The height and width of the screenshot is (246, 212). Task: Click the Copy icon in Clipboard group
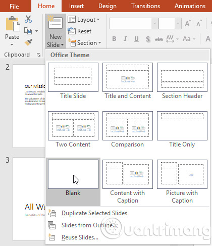(28, 31)
